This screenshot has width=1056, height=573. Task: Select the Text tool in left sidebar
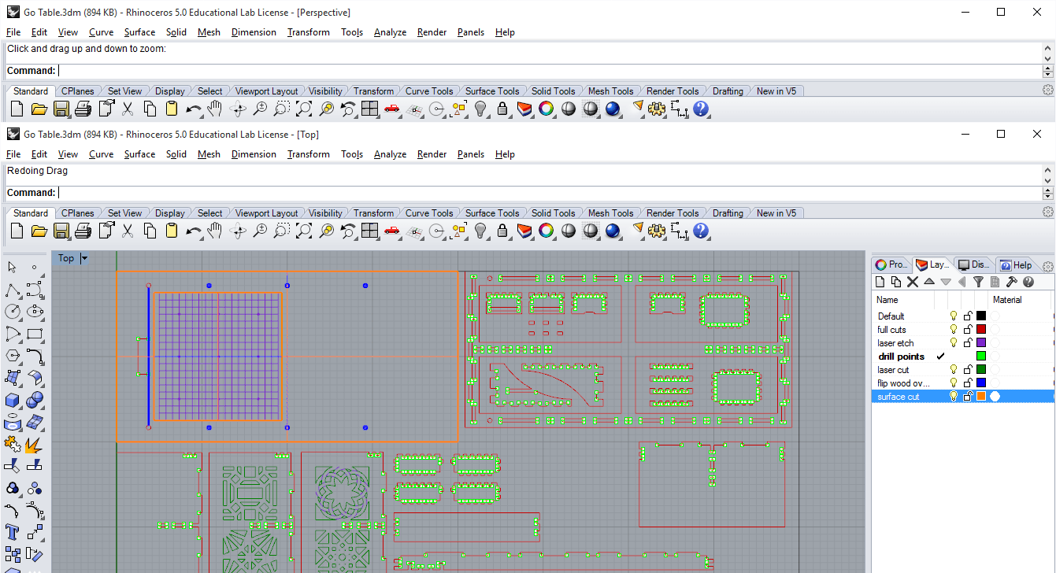tap(13, 532)
